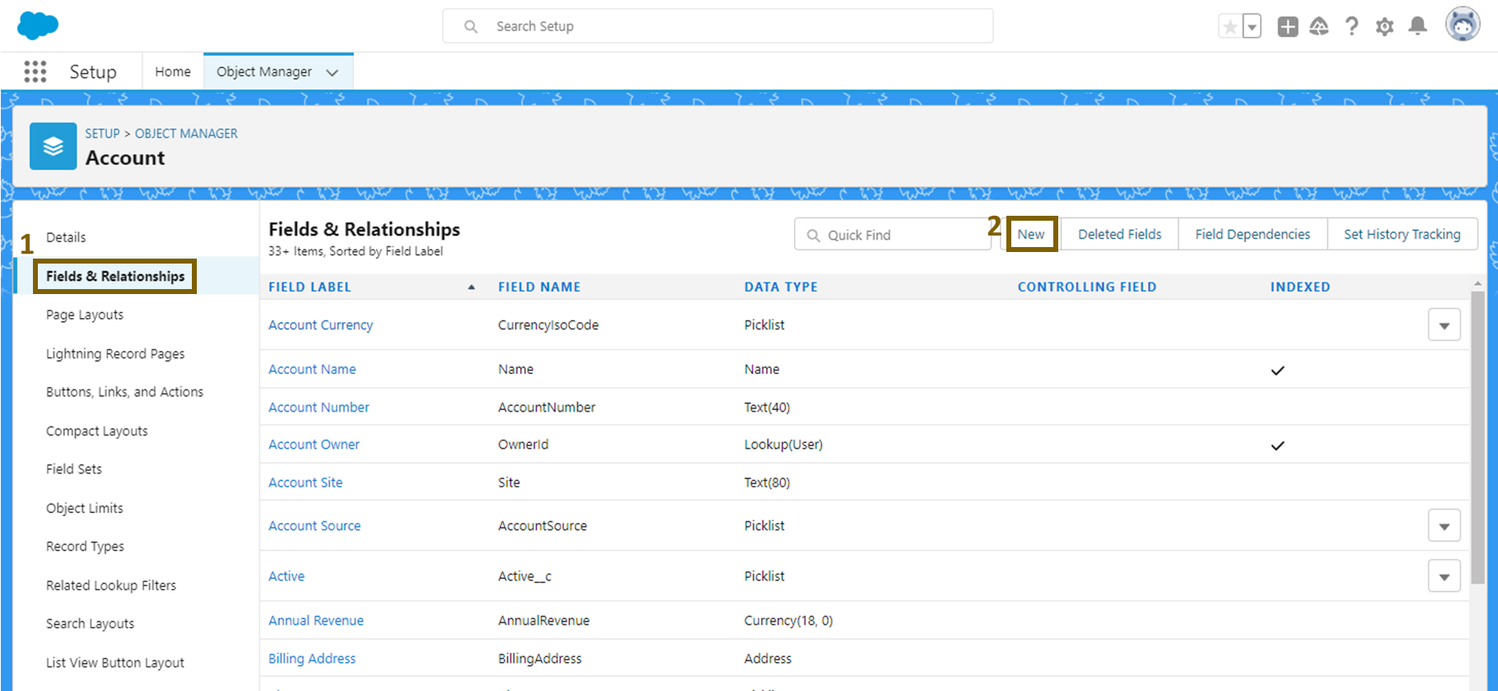
Task: Open the notifications bell
Action: click(x=1417, y=26)
